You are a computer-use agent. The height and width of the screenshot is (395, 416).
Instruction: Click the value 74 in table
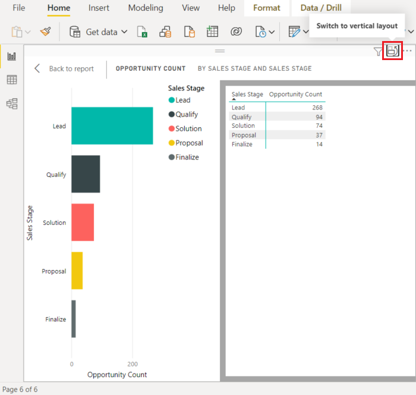[x=319, y=126]
